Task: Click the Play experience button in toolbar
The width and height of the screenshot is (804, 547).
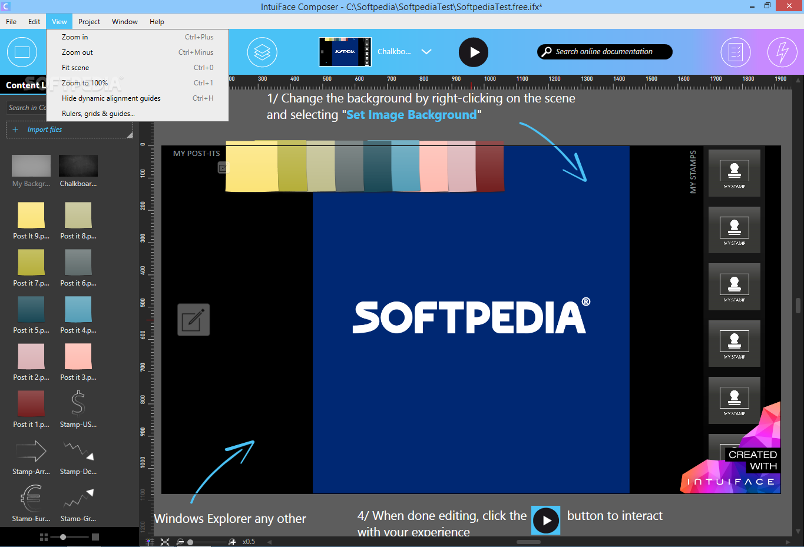Action: click(474, 52)
